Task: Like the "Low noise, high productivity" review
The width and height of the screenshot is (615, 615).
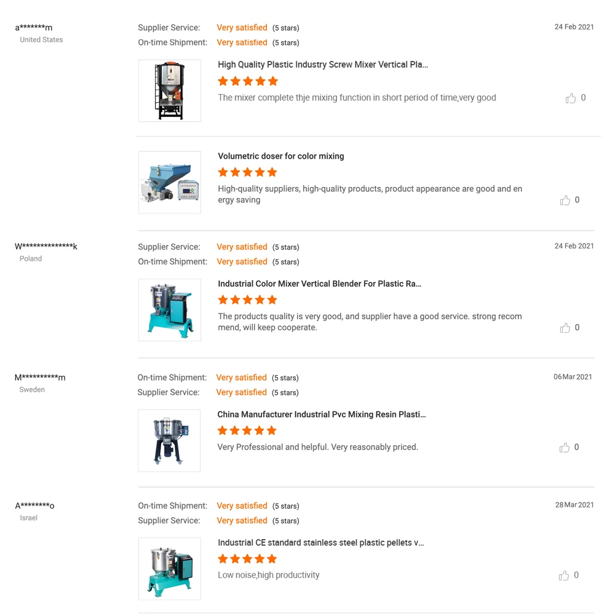Action: [x=564, y=576]
